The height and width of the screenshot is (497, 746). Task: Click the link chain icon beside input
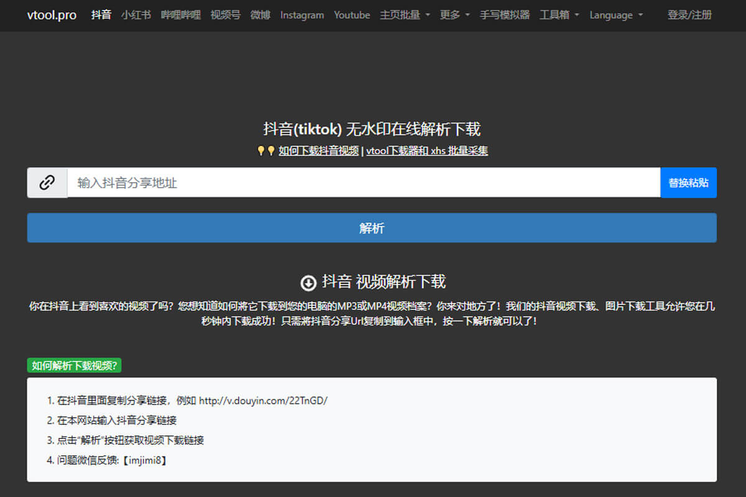click(47, 183)
